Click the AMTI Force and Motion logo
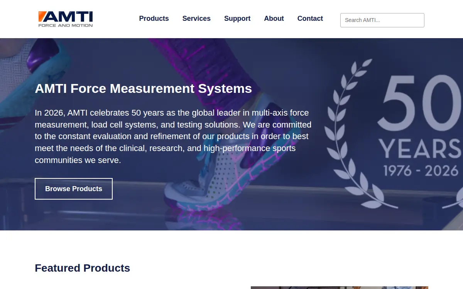 tap(66, 19)
